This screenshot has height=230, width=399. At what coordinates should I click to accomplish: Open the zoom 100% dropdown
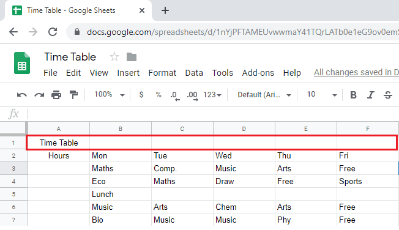click(x=110, y=95)
